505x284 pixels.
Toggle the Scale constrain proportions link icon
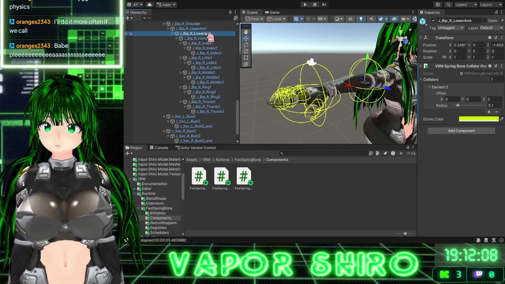[444, 58]
